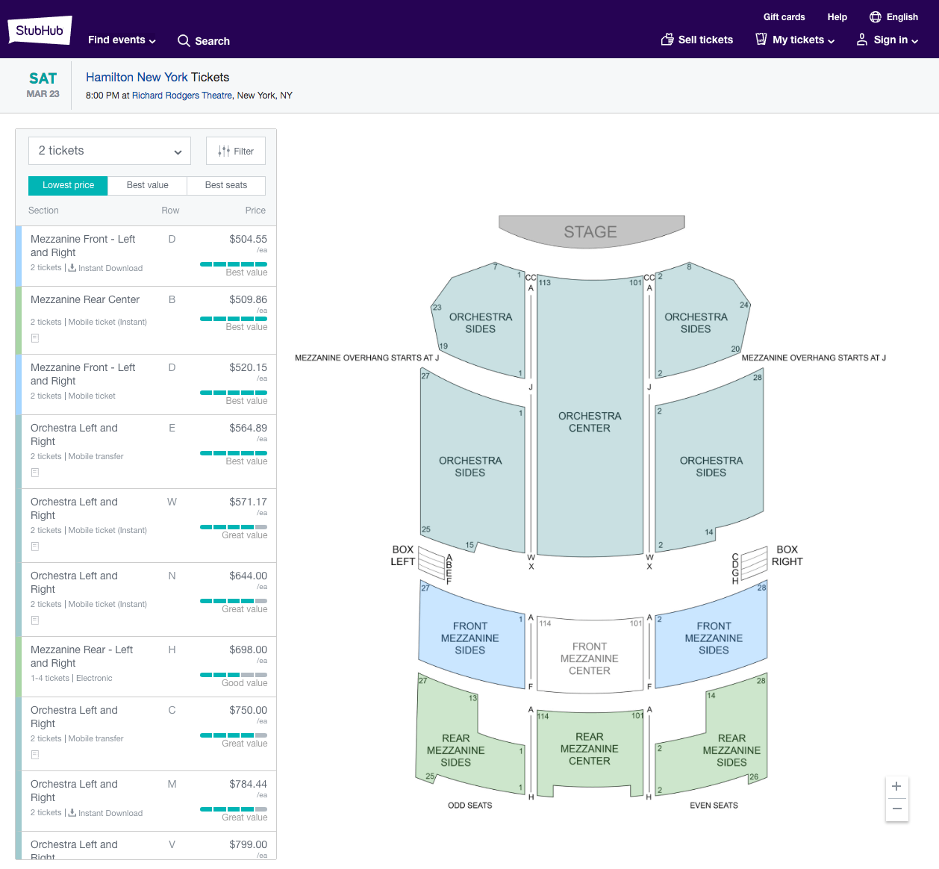939x869 pixels.
Task: Zoom out seat map with minus
Action: pyautogui.click(x=896, y=809)
